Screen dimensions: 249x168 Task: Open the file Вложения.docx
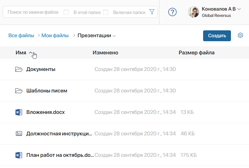45,112
